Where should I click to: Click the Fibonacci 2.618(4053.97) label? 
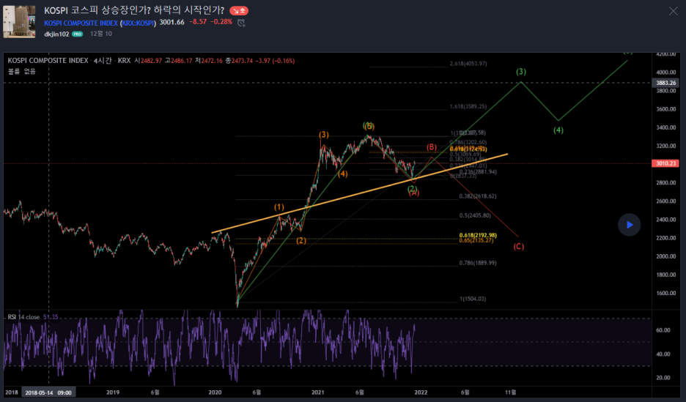[x=468, y=64]
